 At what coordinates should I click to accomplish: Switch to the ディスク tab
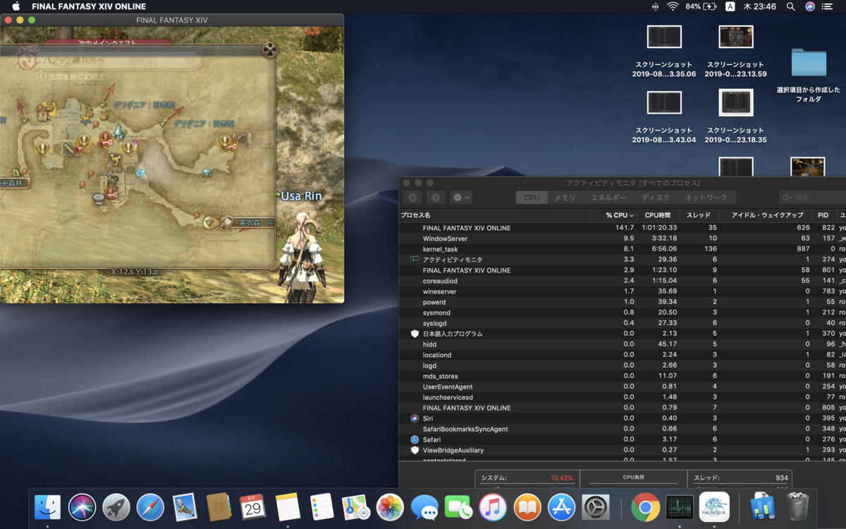tap(656, 197)
